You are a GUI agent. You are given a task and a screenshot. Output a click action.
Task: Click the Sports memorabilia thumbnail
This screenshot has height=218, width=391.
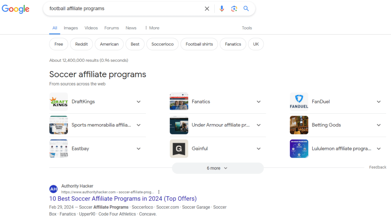coord(58,125)
